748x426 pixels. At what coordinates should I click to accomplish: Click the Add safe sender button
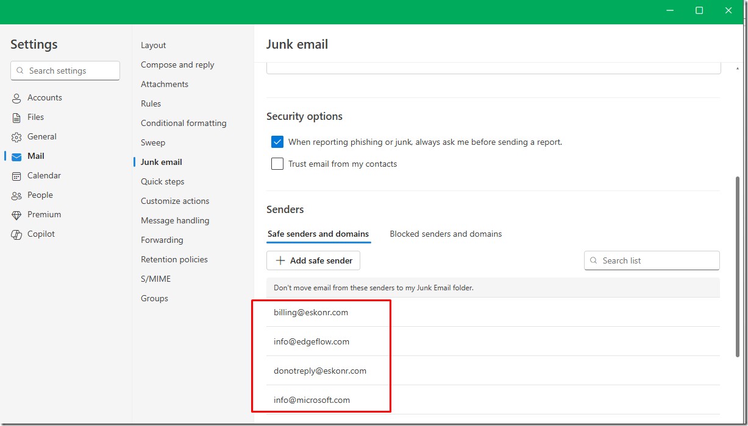tap(313, 260)
